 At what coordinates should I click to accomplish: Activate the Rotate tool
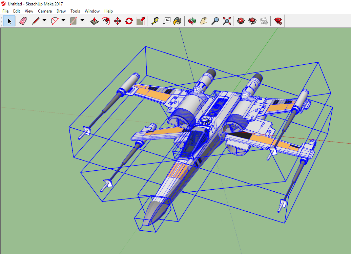pos(129,21)
